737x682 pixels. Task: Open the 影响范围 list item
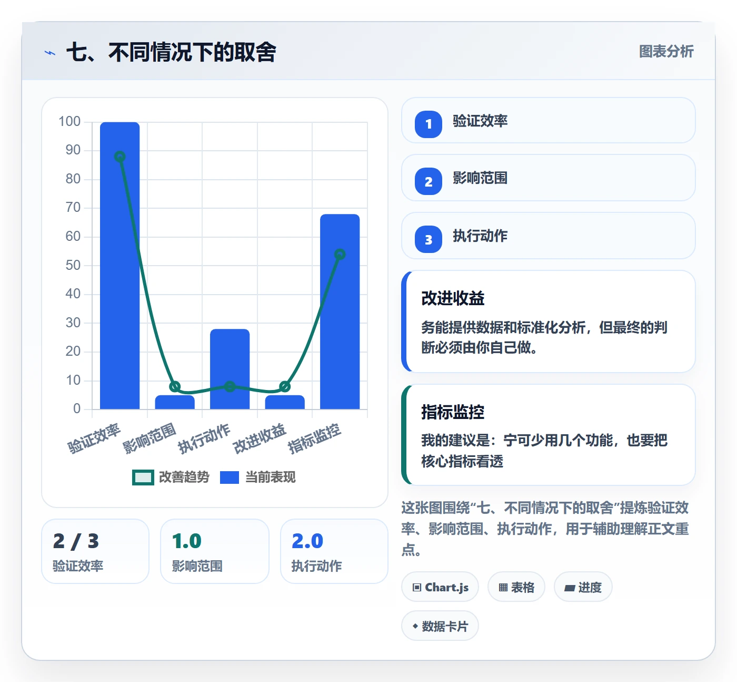[549, 178]
